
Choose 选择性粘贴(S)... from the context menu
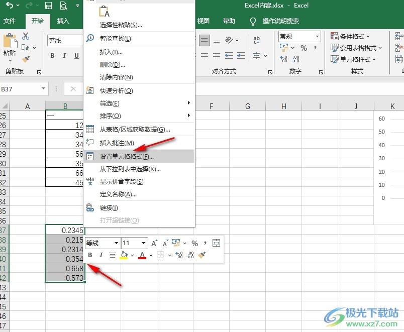pos(139,25)
